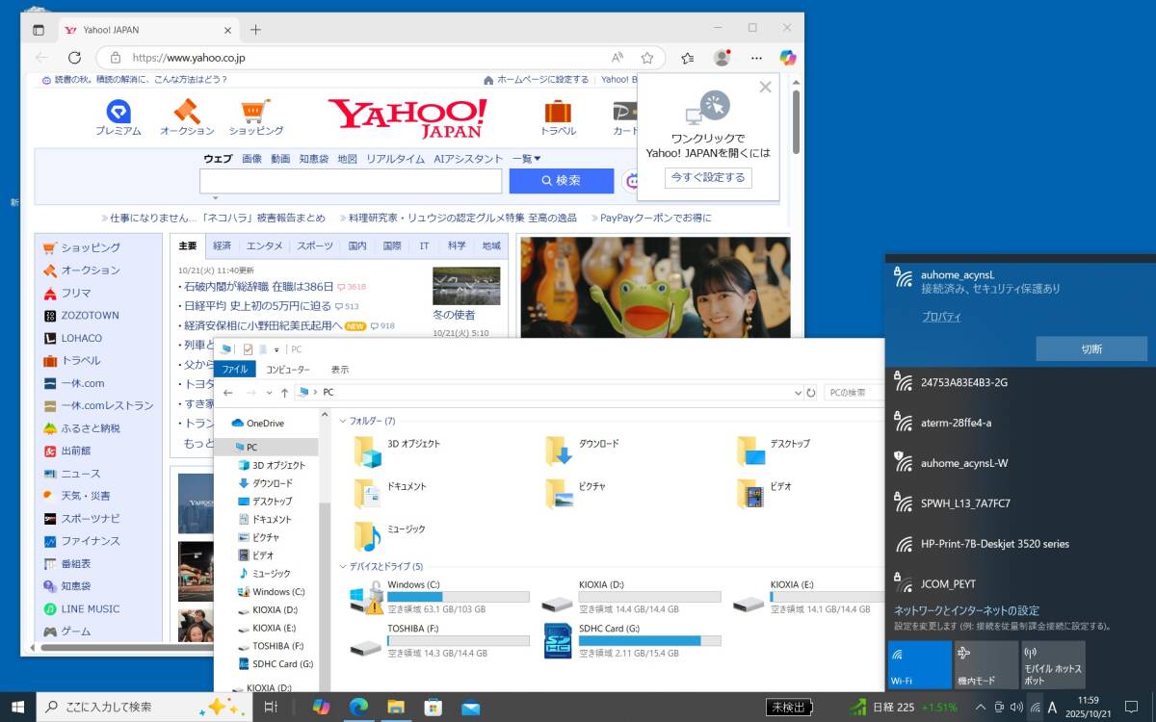Click the 'Set now' popup button
The image size is (1156, 722).
[708, 177]
